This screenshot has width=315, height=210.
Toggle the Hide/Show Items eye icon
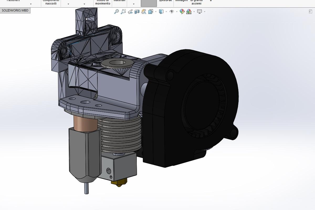click(x=172, y=12)
